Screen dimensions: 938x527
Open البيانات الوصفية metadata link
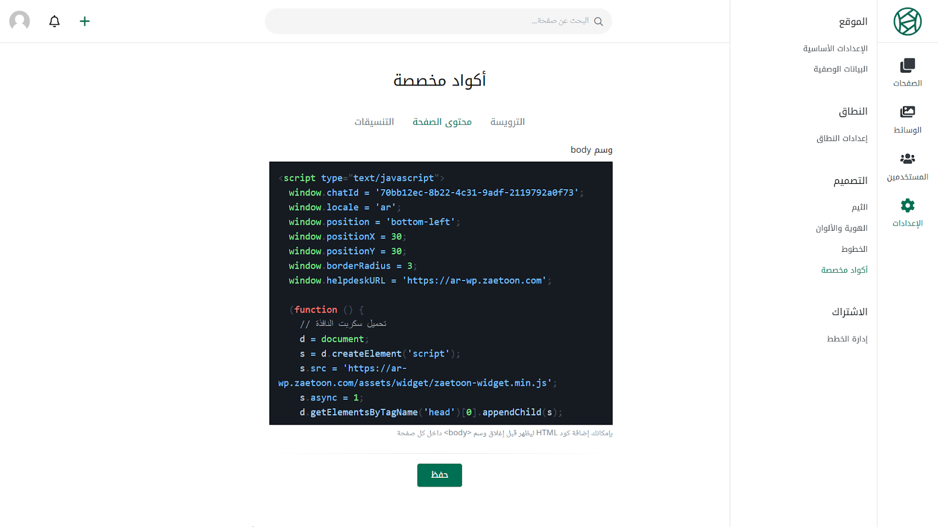[841, 69]
